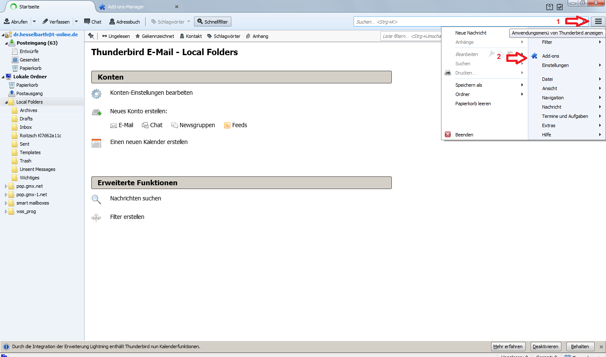Screen dimensions: 606x357
Task: Open the Lightning calendar tab icon
Action: pos(550,7)
